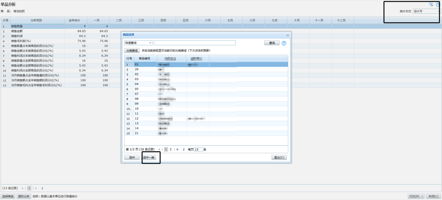Image resolution: width=442 pixels, height=200 pixels.
Task: Refresh the product list in dialog pager
Action: tap(184, 149)
